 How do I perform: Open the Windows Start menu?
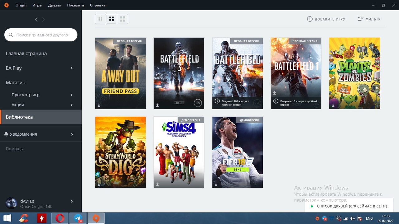[7, 218]
